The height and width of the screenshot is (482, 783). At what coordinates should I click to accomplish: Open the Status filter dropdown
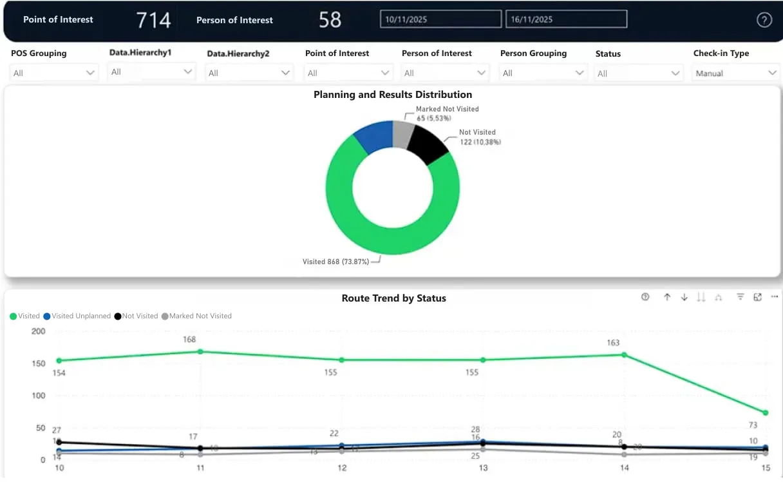tap(639, 73)
